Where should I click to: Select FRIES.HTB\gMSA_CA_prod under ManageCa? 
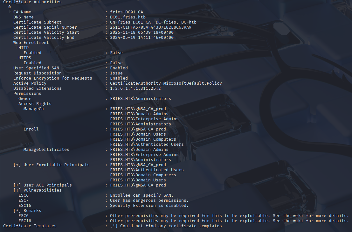point(138,109)
